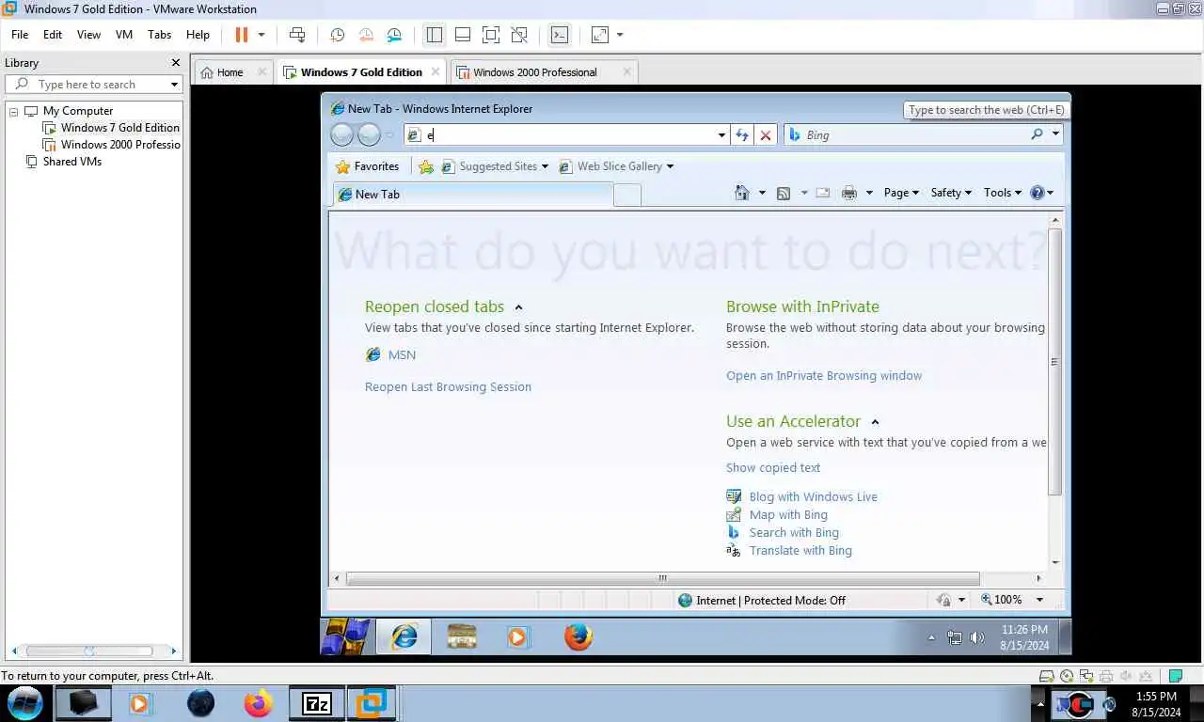
Task: Open the VMware Tabs menu
Action: [160, 35]
